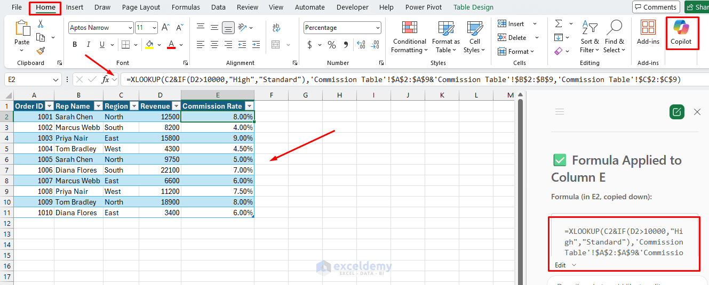This screenshot has height=285, width=709.
Task: Toggle Bold formatting
Action: [75, 45]
